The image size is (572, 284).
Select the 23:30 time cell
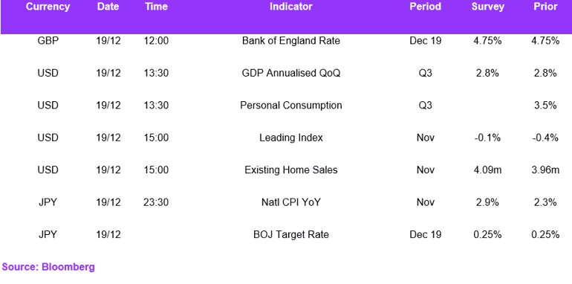click(156, 202)
